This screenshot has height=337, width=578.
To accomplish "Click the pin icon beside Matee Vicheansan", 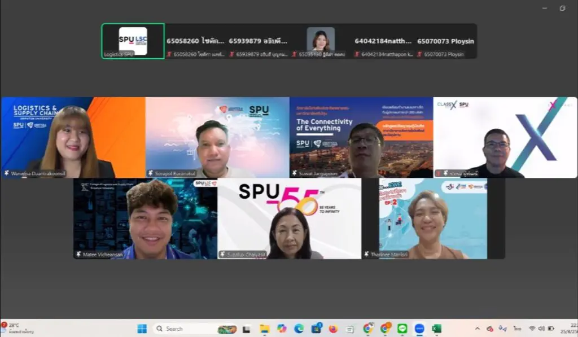I will [78, 255].
